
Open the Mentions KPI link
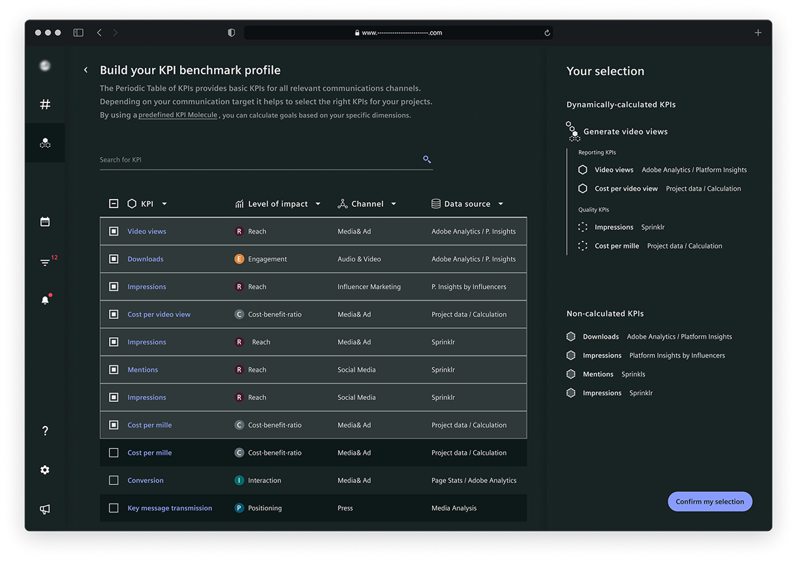[x=143, y=370]
